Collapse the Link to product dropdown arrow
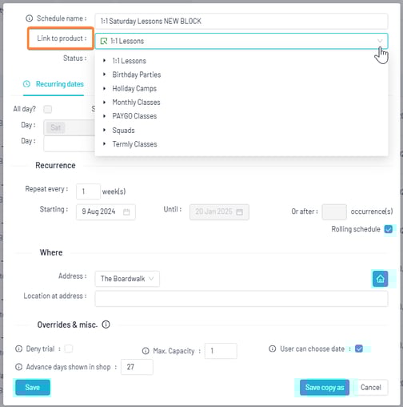This screenshot has height=407, width=403. (x=380, y=41)
